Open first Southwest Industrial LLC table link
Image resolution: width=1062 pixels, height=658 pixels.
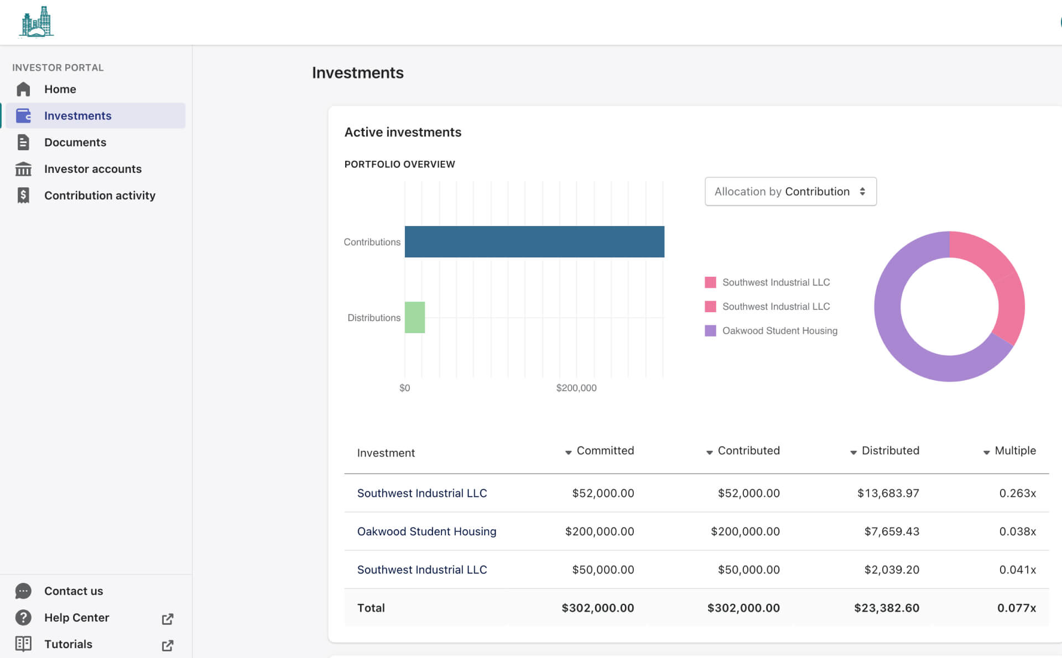(x=422, y=493)
